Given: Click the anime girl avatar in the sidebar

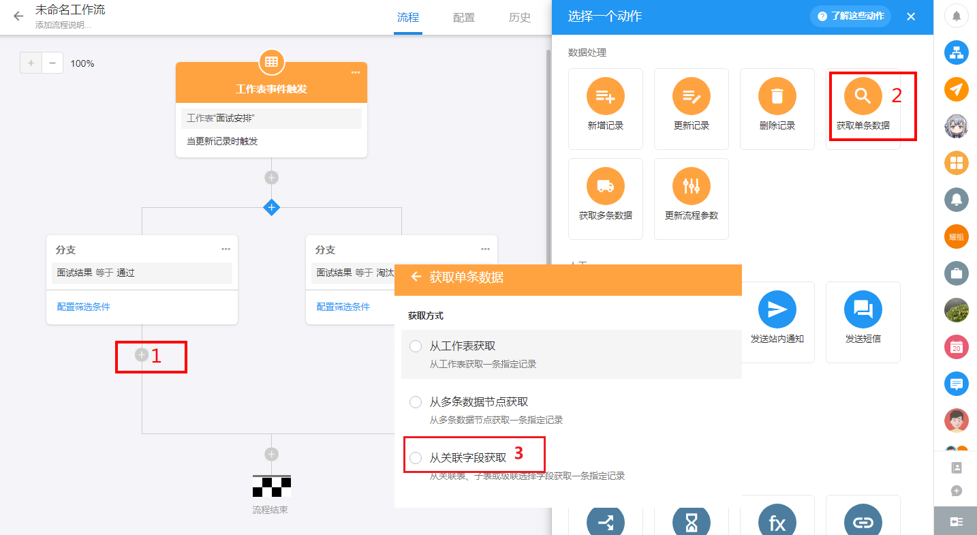Looking at the screenshot, I should 957,126.
